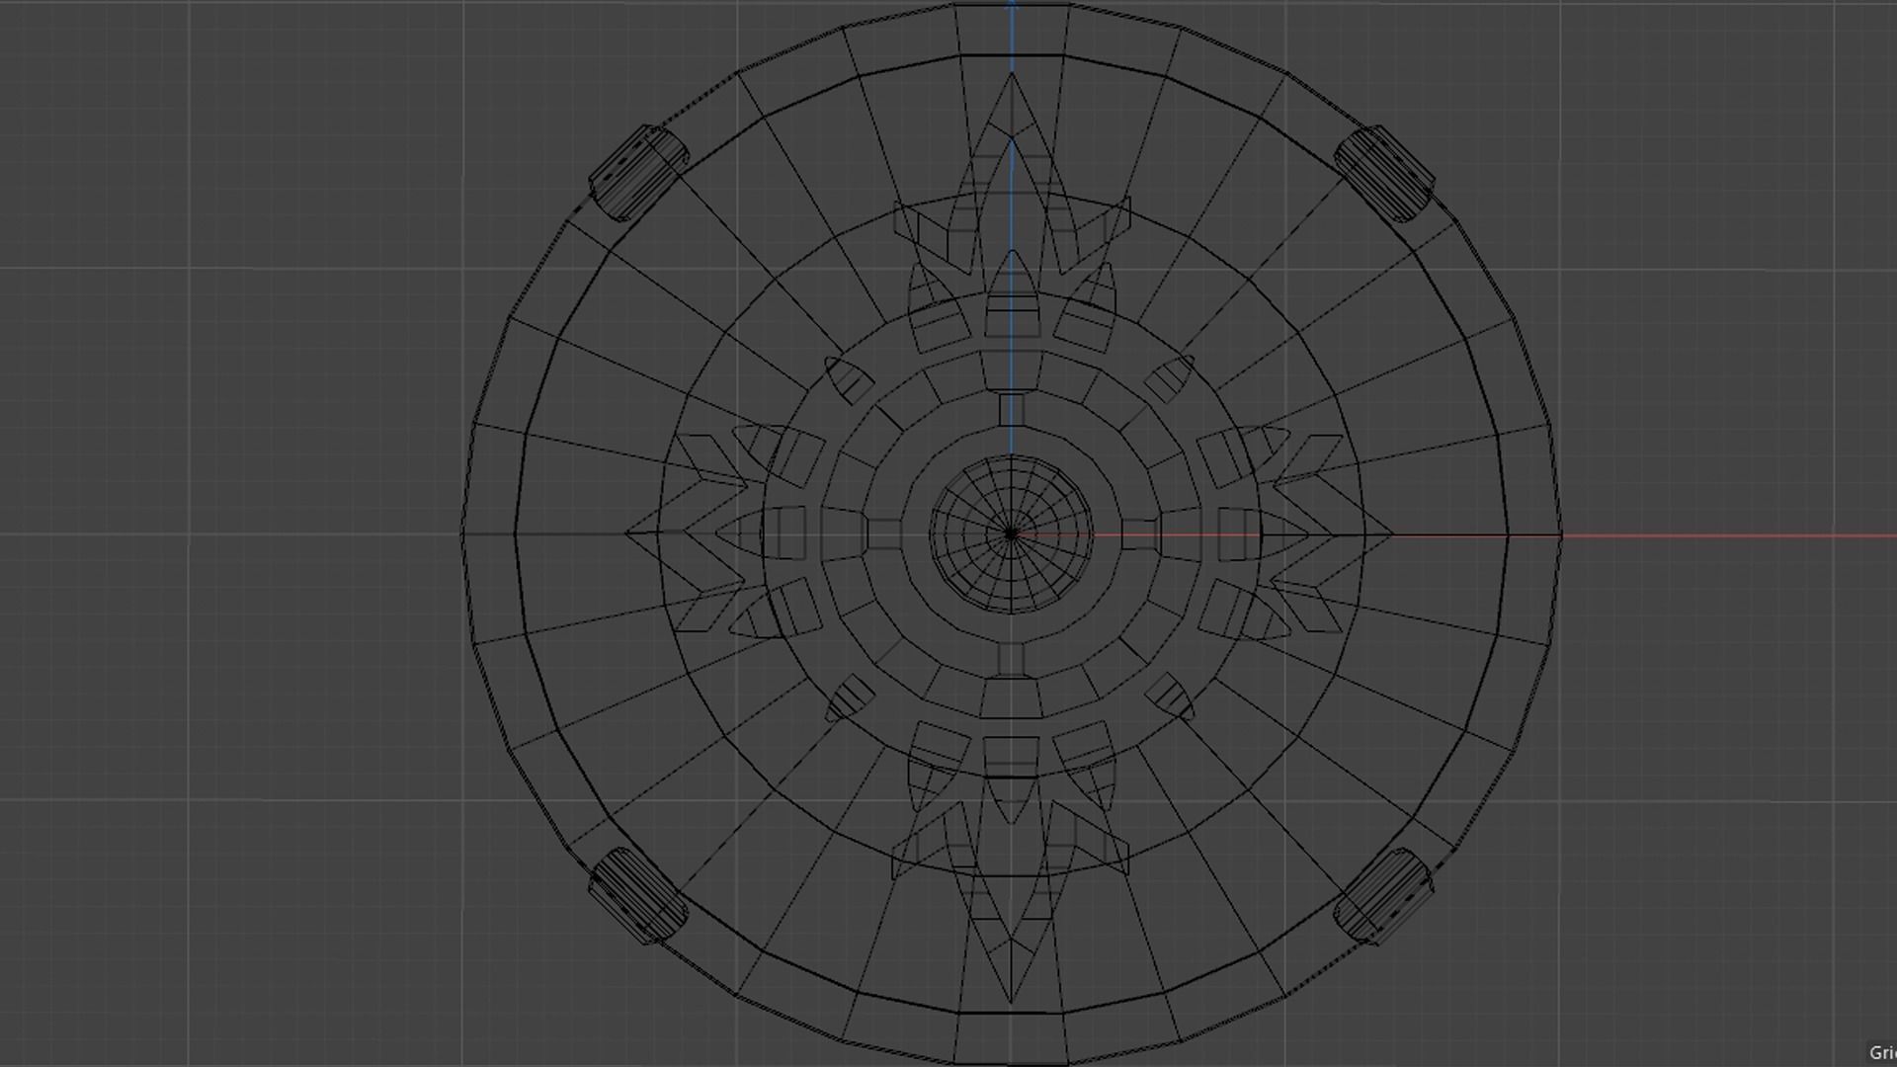The image size is (1897, 1067).
Task: Click the origin point at dome center
Action: pos(1011,534)
